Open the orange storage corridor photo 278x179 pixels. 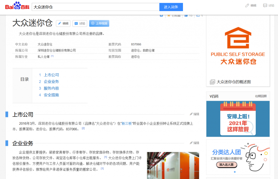tap(173, 165)
